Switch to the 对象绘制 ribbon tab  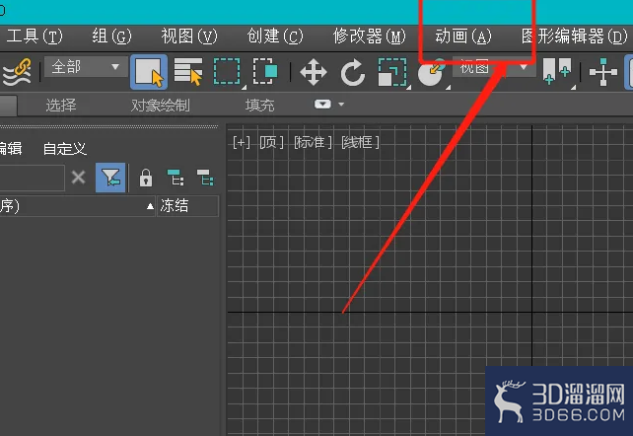click(x=161, y=106)
